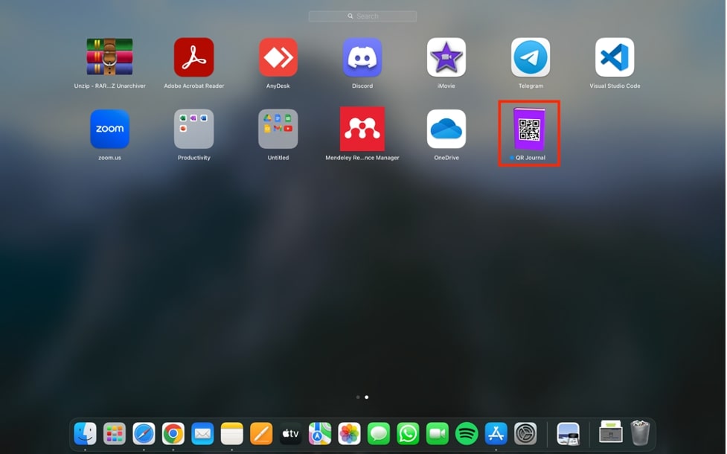Viewport: 727px width, 454px height.
Task: Open the zoom.us app
Action: click(109, 130)
